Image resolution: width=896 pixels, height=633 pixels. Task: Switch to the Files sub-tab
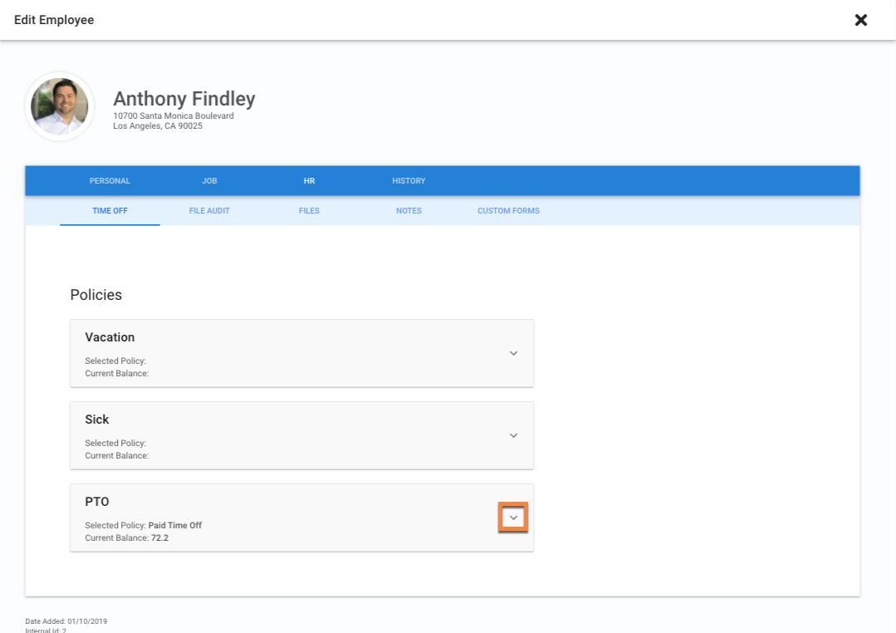point(309,211)
